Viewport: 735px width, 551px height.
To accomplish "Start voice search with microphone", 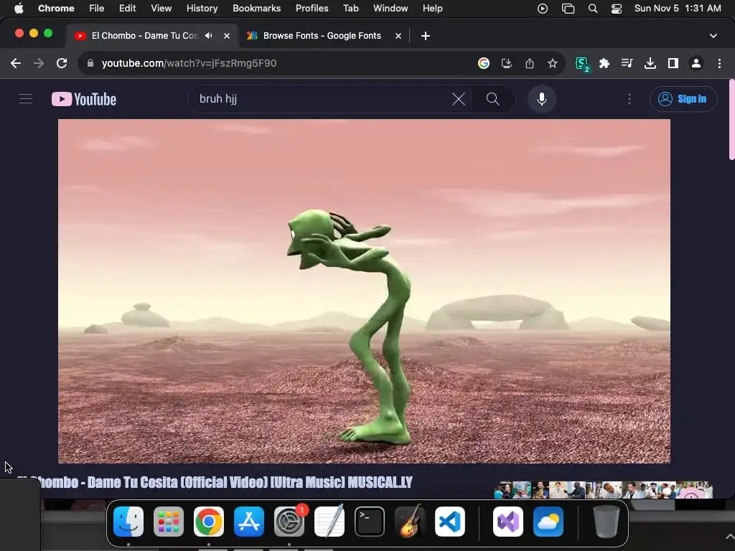I will tap(542, 99).
